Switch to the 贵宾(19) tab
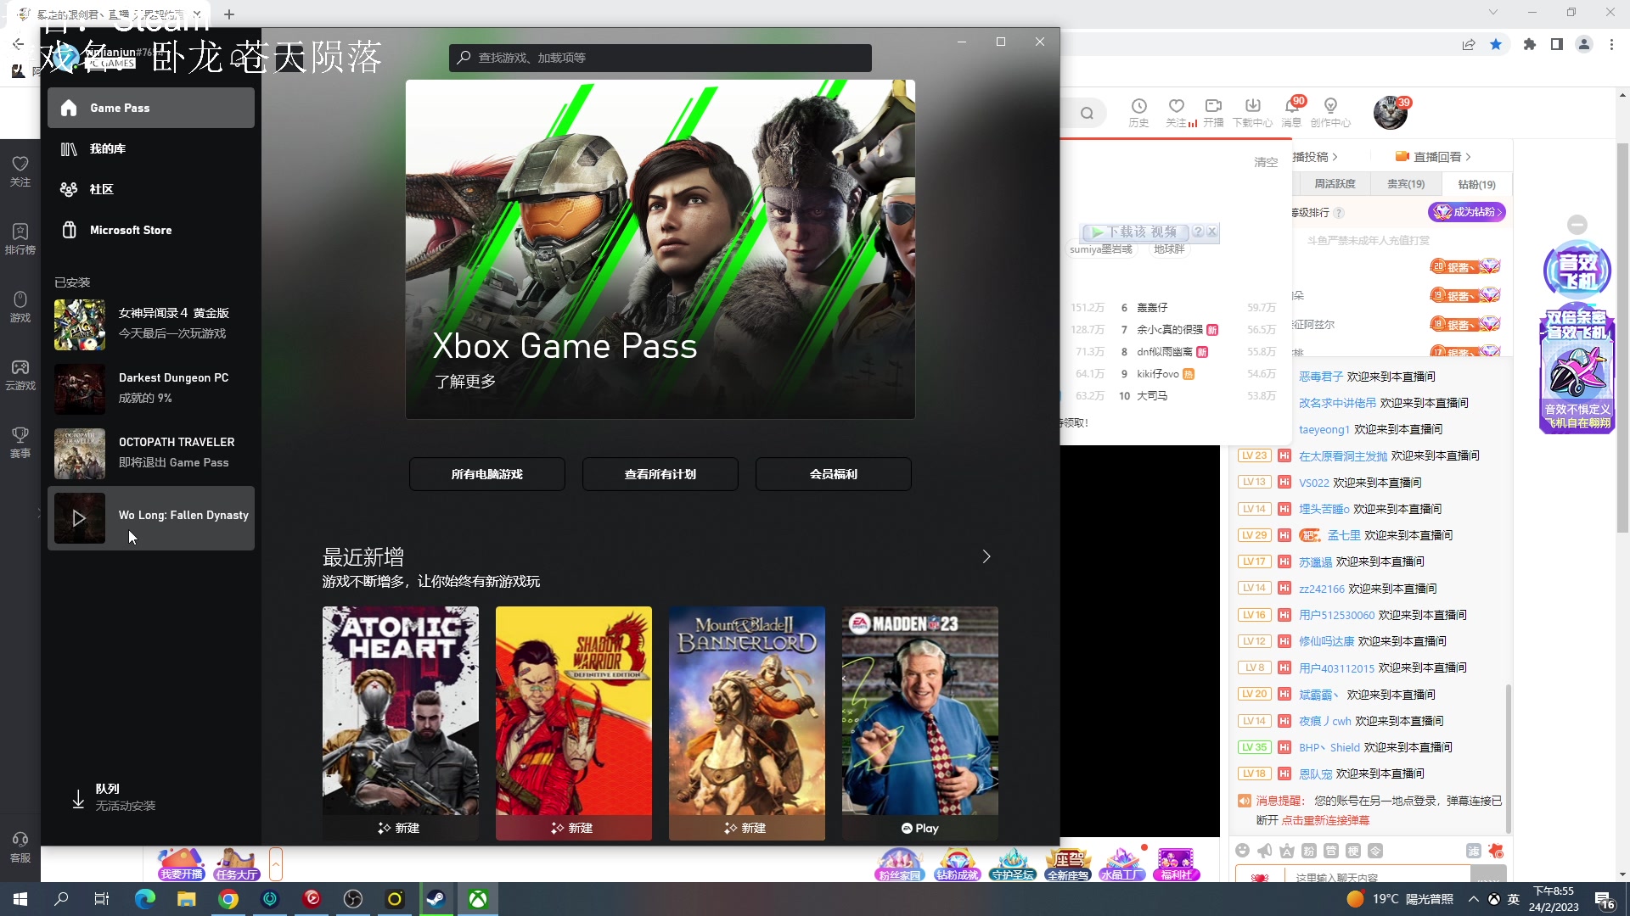 point(1406,184)
